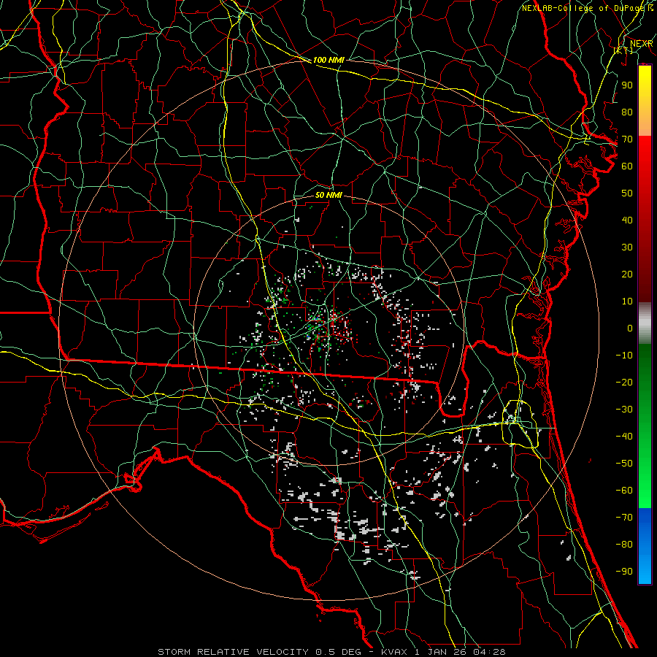
Task: Click the "-50" scale label
Action: 624,463
